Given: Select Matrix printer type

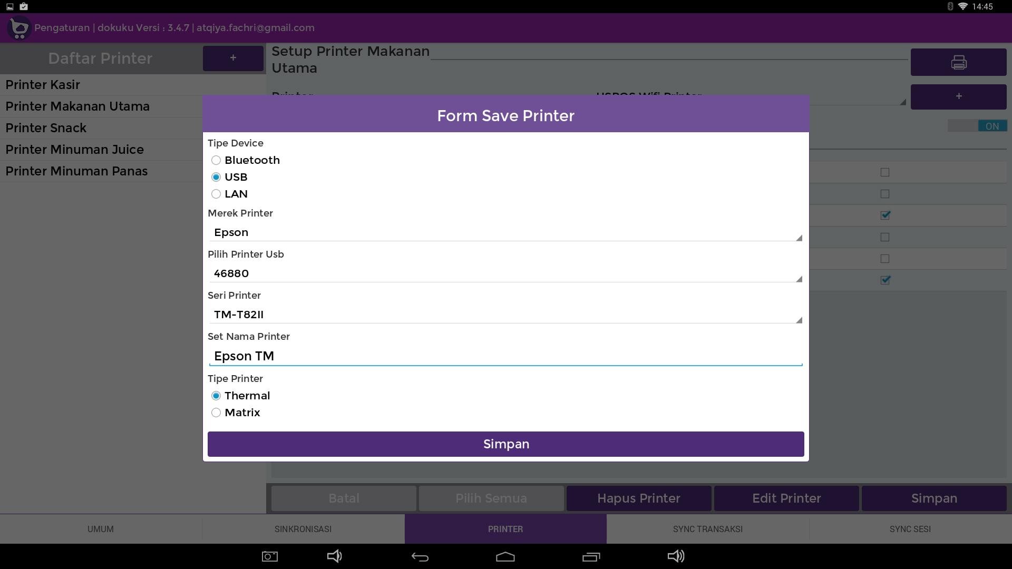Looking at the screenshot, I should [x=216, y=413].
